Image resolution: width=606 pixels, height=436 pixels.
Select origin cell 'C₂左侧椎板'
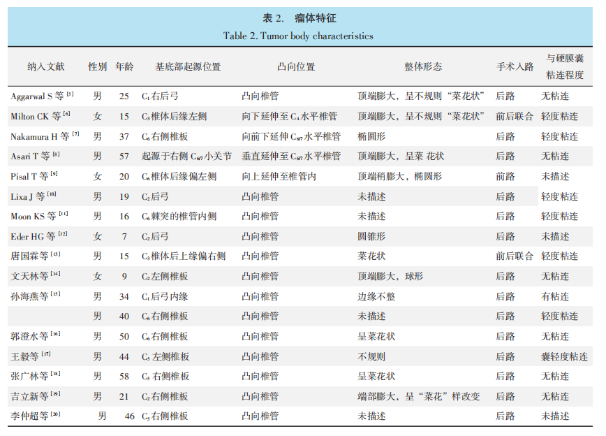[x=165, y=276]
